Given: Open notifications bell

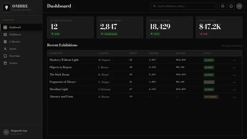Looking at the screenshot, I should click(x=223, y=6).
